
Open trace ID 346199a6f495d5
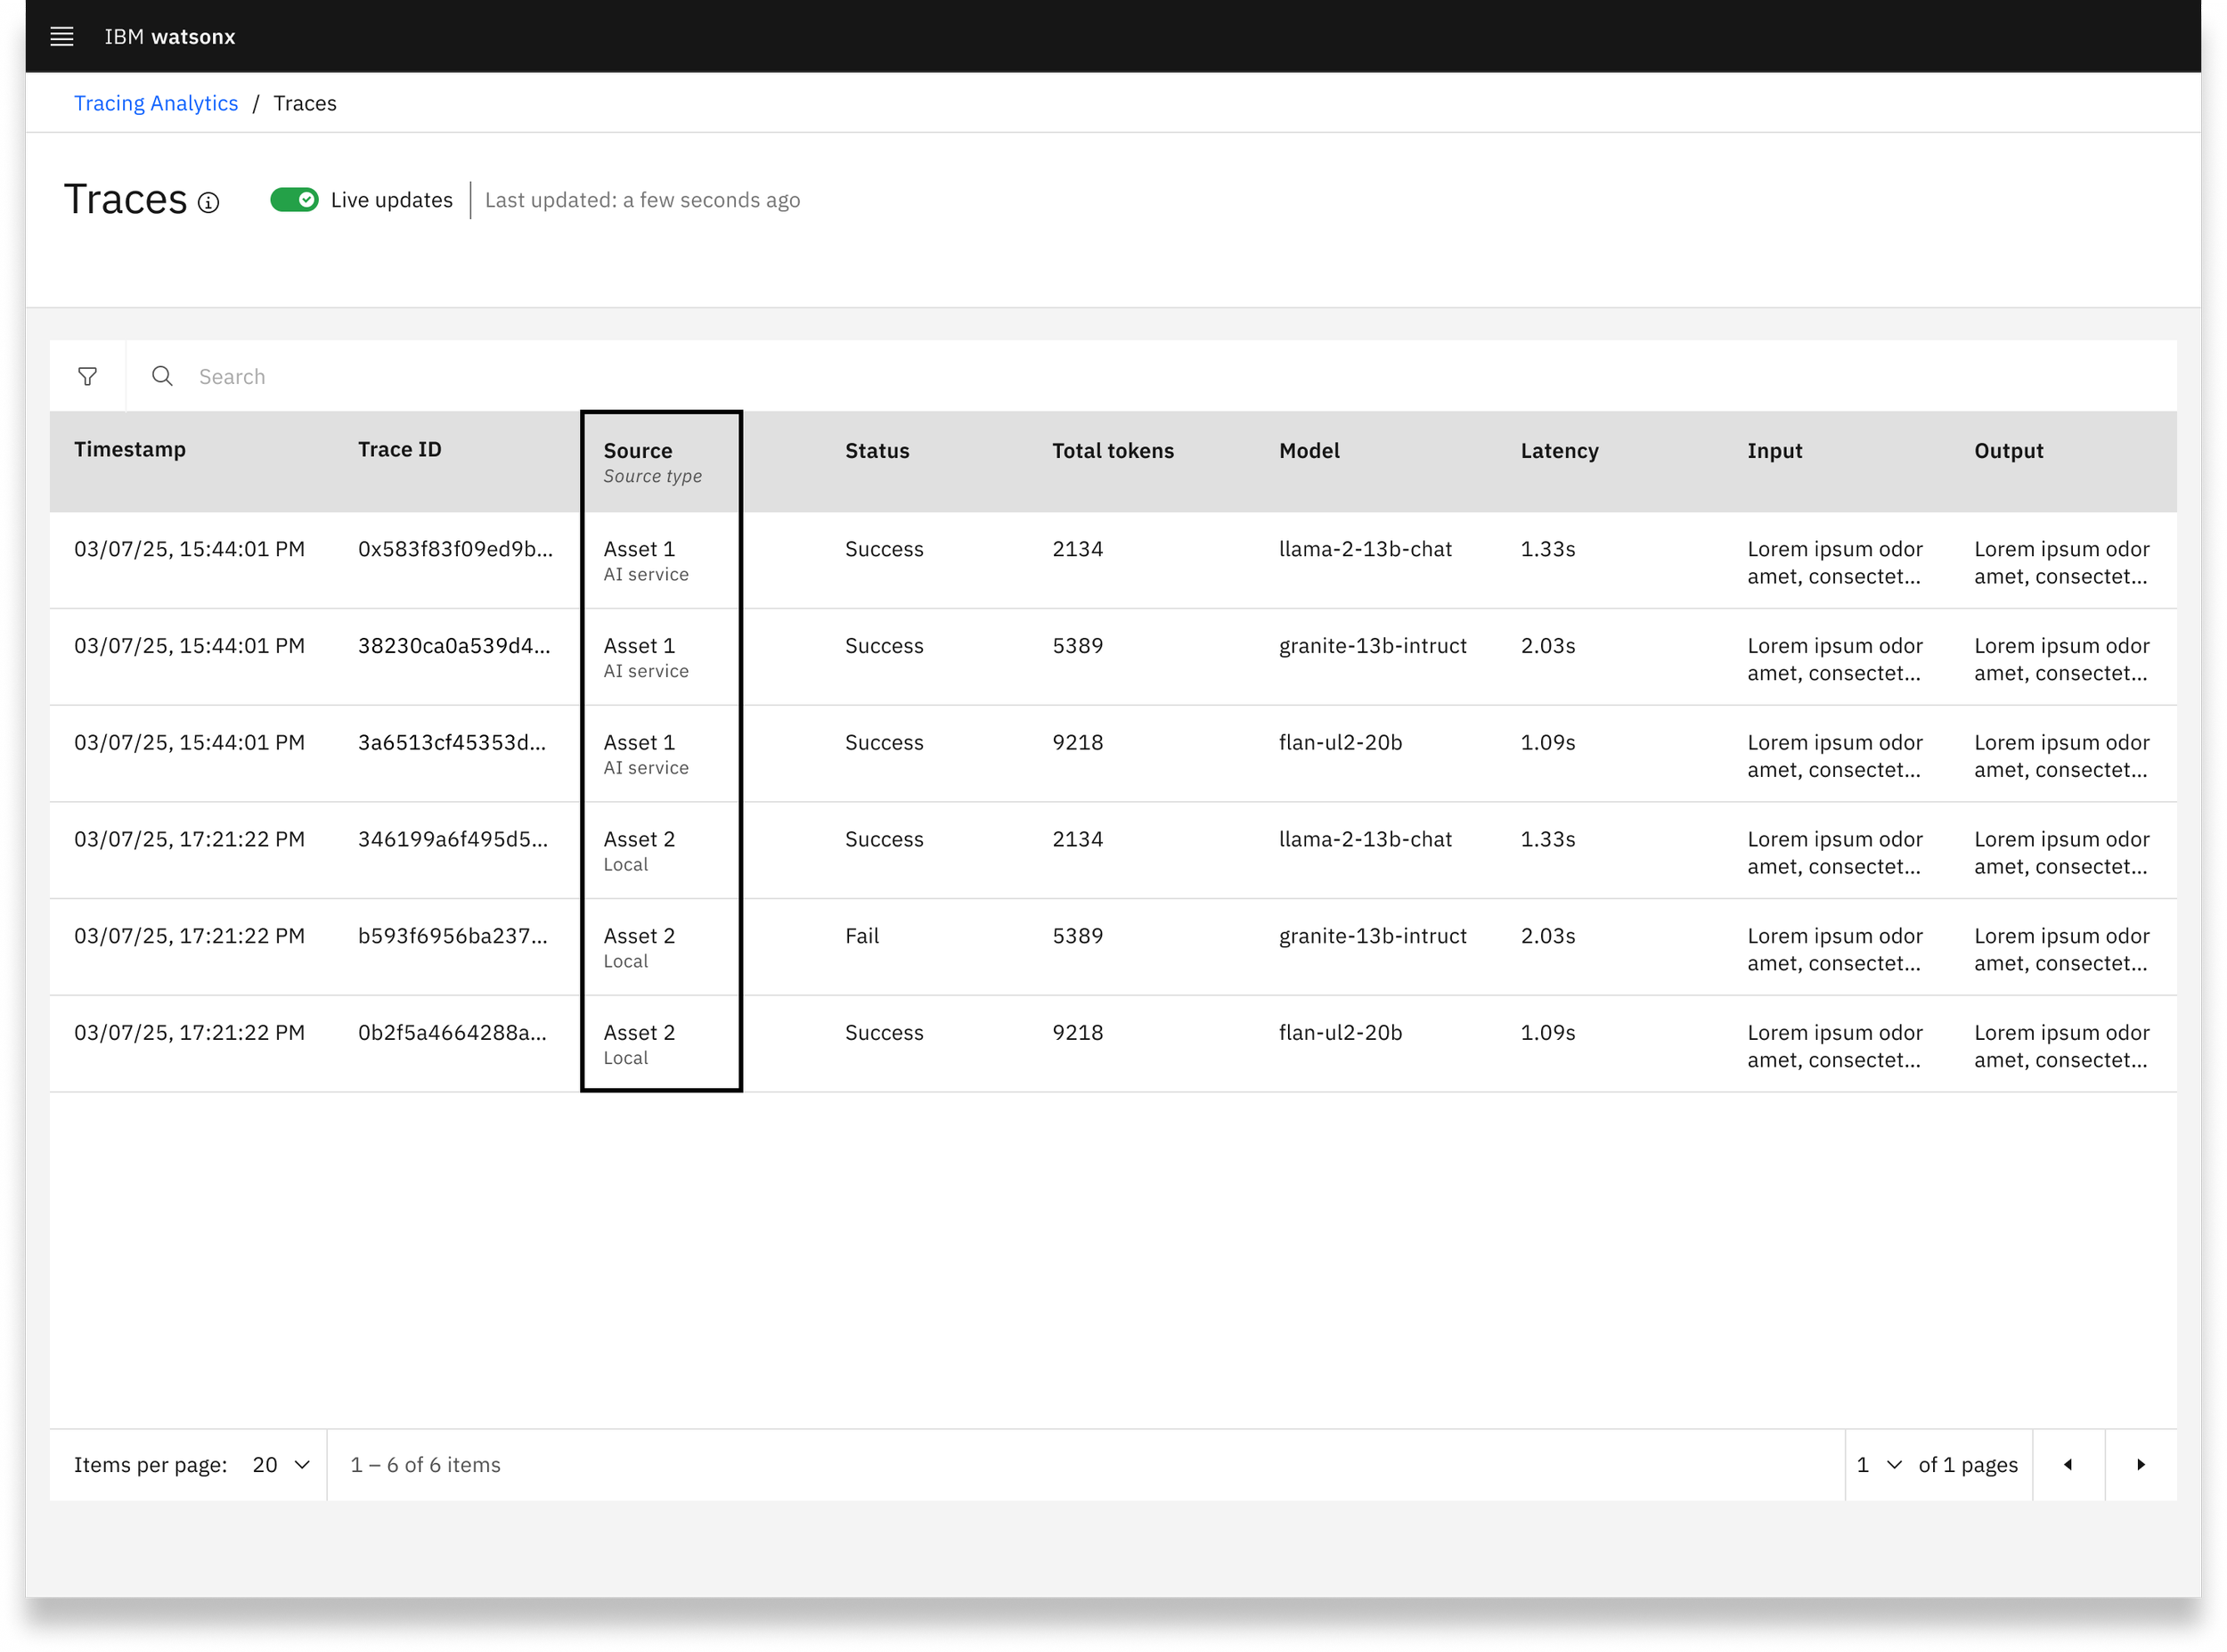coord(453,840)
